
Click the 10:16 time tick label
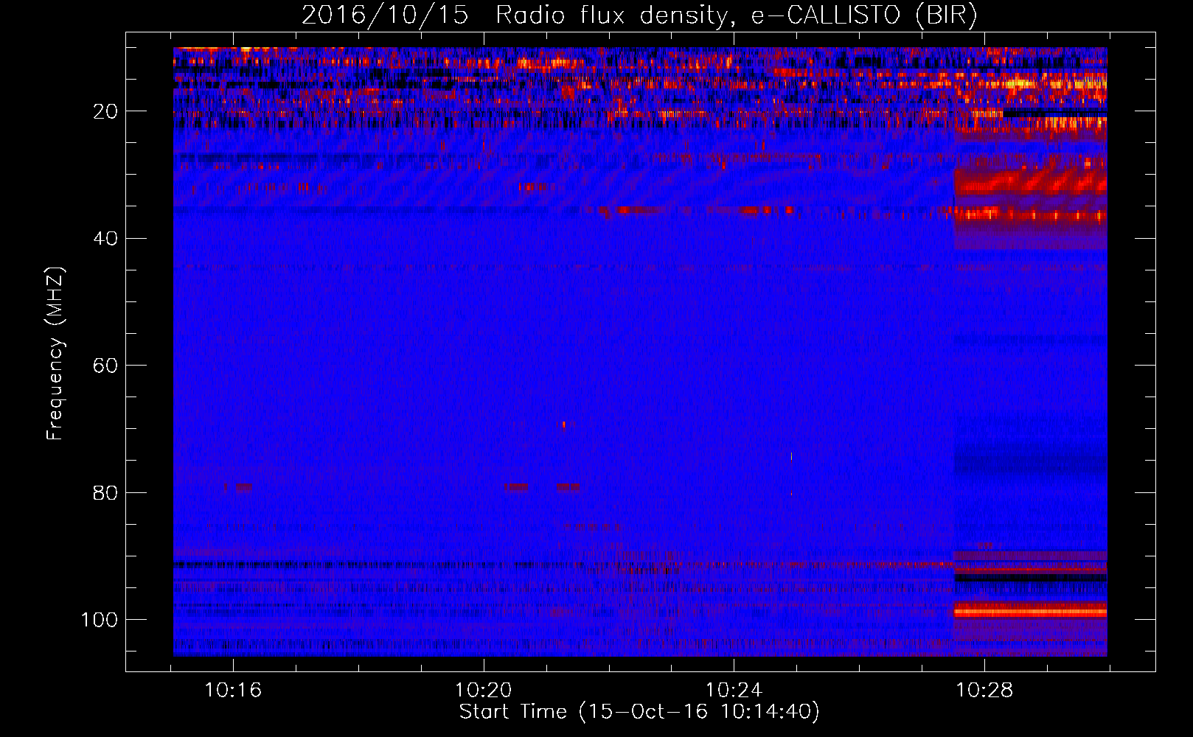click(233, 691)
